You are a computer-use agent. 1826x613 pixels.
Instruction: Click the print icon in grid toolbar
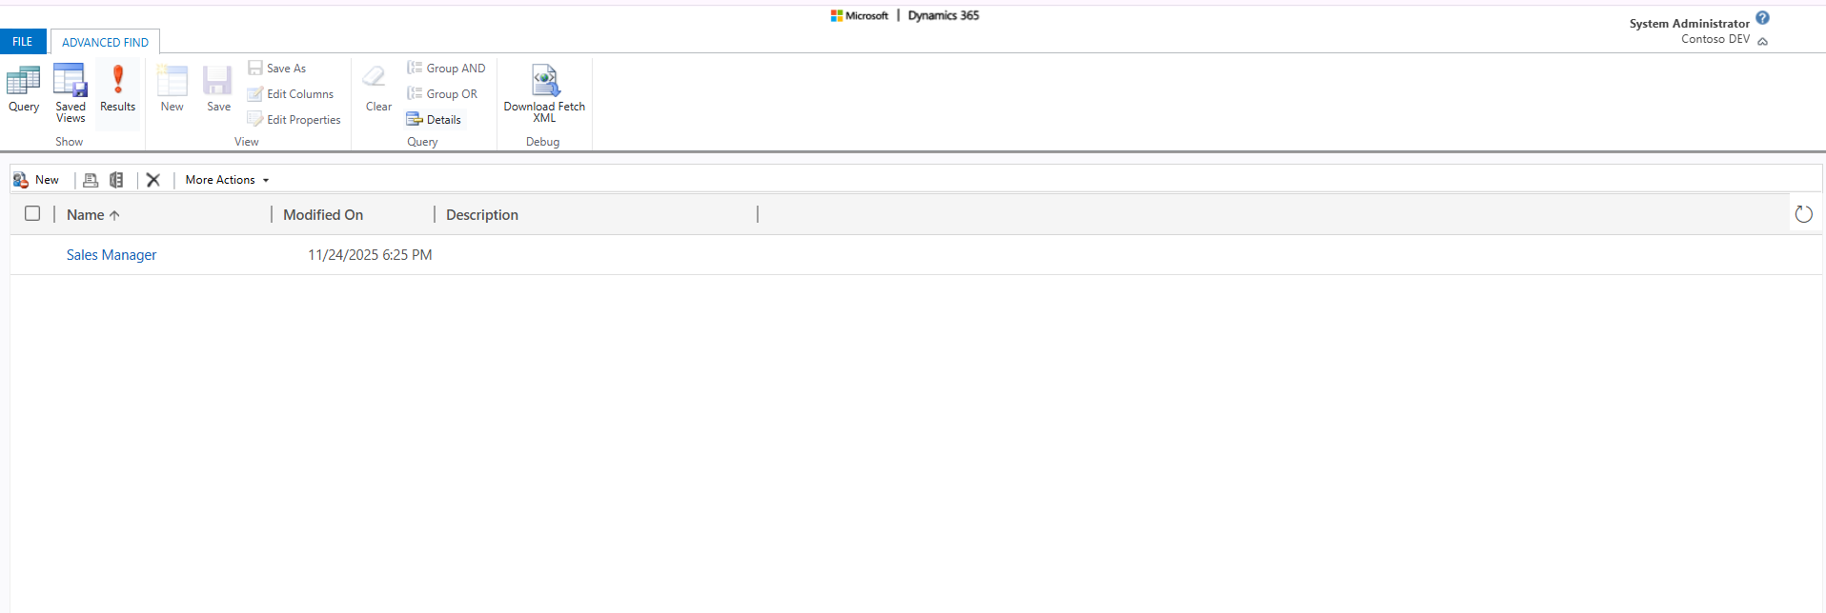click(x=91, y=180)
